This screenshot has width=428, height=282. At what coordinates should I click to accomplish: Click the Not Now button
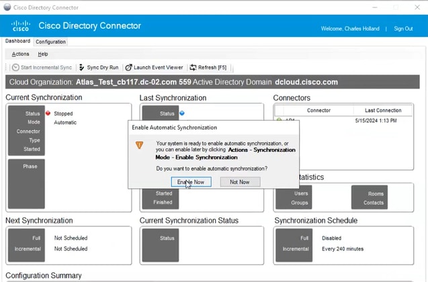pyautogui.click(x=241, y=182)
